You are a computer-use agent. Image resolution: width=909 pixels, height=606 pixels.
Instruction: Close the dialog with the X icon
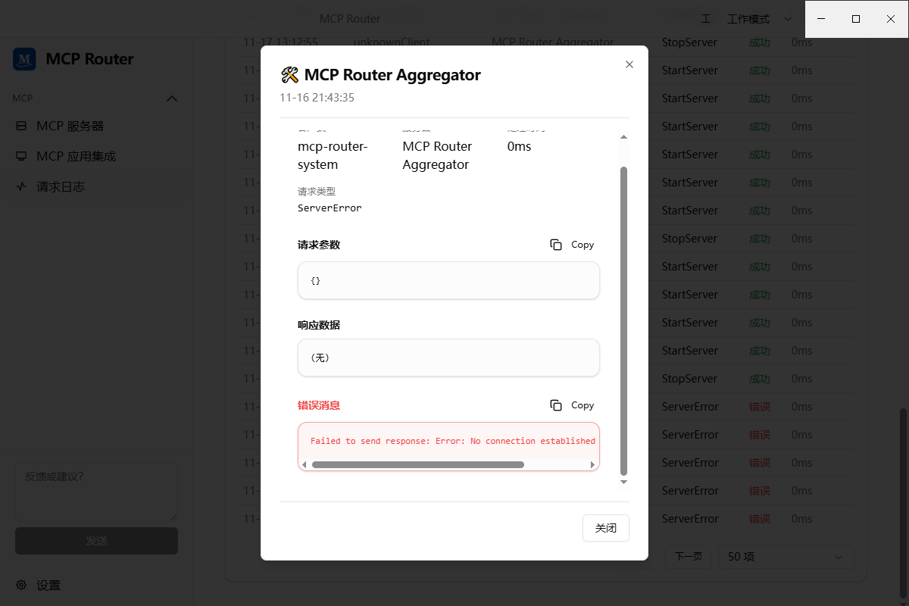click(x=629, y=64)
